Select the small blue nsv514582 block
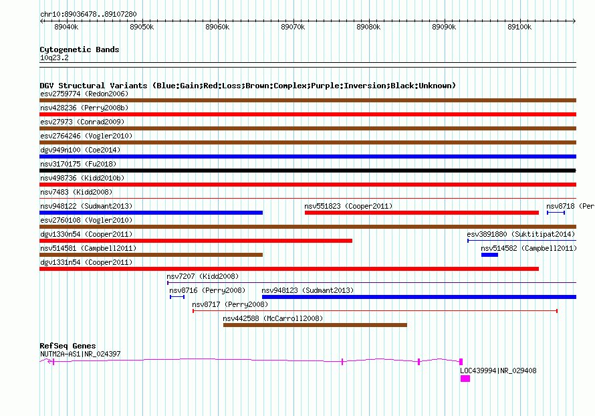This screenshot has width=595, height=416. [489, 255]
